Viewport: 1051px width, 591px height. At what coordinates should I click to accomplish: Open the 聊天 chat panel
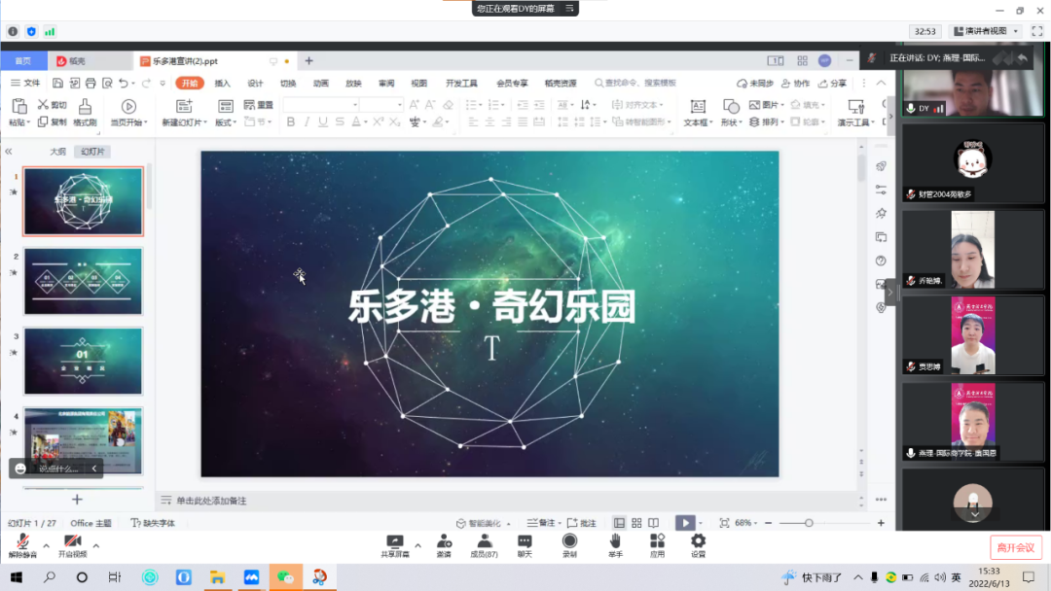[x=525, y=541]
